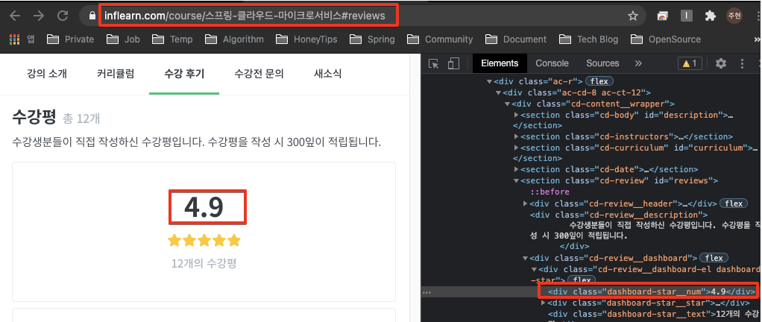This screenshot has height=322, width=762.
Task: Reload the page with the refresh icon
Action: 62,16
